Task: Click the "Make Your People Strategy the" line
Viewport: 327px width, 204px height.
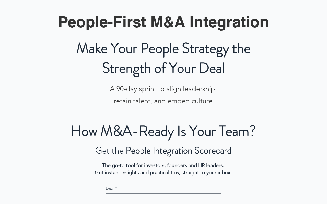Action: pyautogui.click(x=163, y=48)
